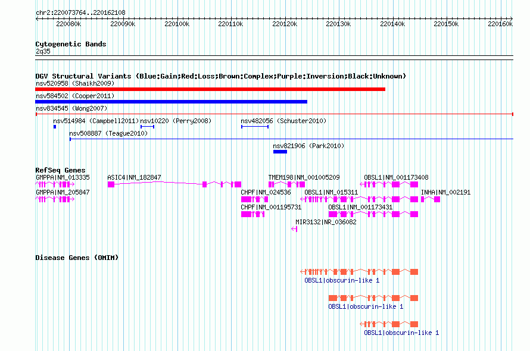Open third OMIM OBSL1|obscurin-like 1 link

coord(401,333)
